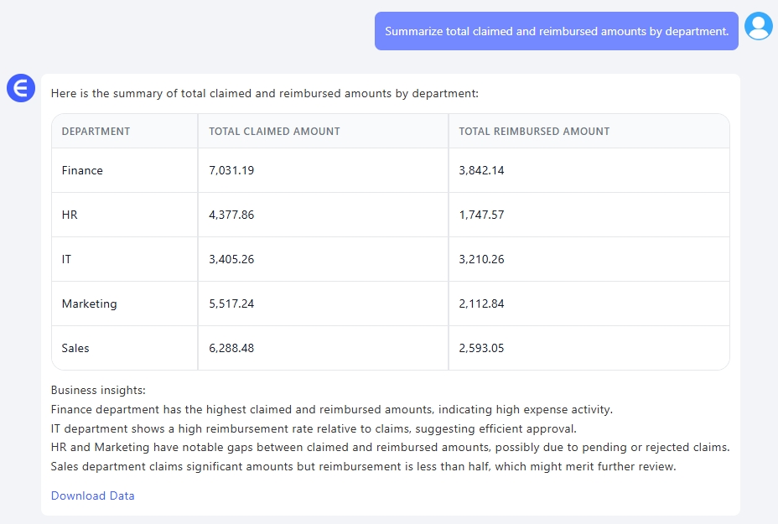This screenshot has height=524, width=778.
Task: Click the HR department cell
Action: (70, 215)
